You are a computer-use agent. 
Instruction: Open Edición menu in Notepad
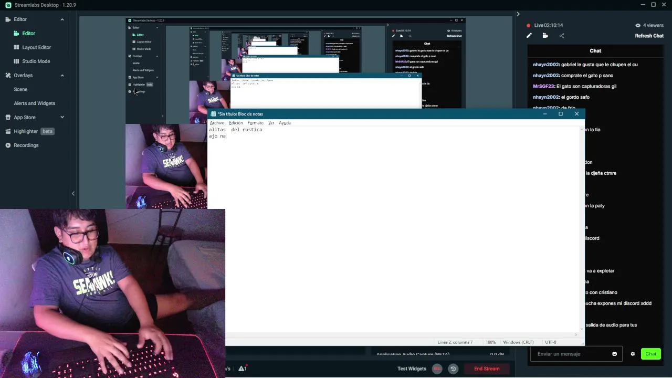(236, 123)
